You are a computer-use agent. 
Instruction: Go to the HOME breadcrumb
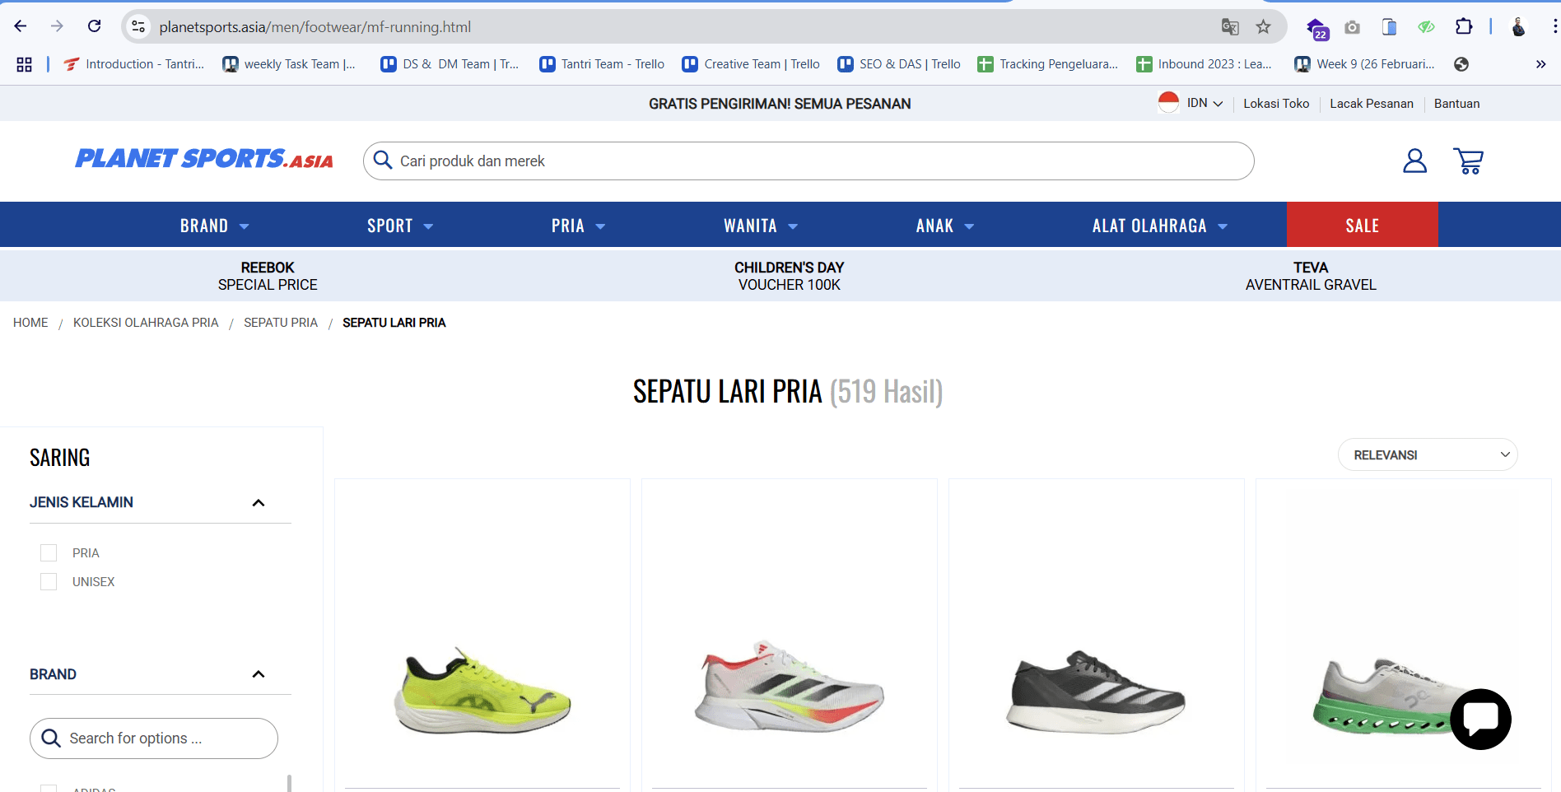(30, 323)
